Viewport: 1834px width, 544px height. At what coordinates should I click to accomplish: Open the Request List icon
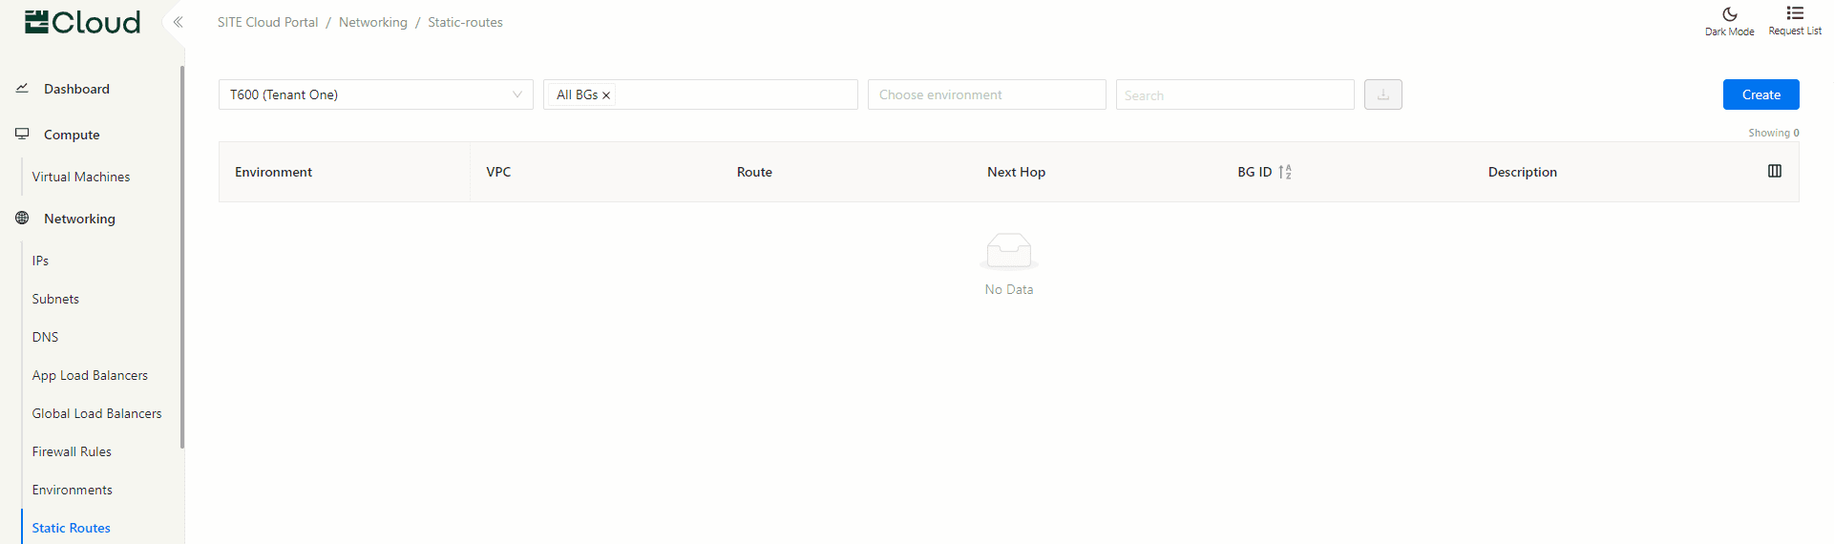coord(1795,13)
